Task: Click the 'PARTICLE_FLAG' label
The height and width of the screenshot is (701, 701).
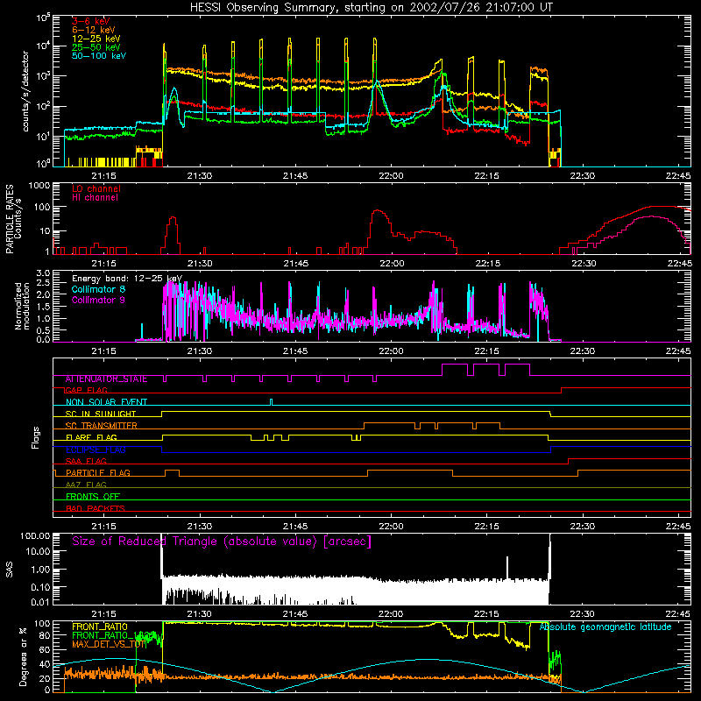Action: pos(98,473)
